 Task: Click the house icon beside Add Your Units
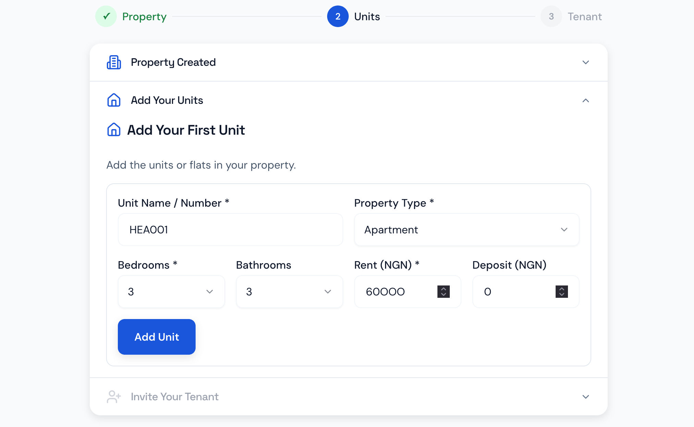coord(114,100)
